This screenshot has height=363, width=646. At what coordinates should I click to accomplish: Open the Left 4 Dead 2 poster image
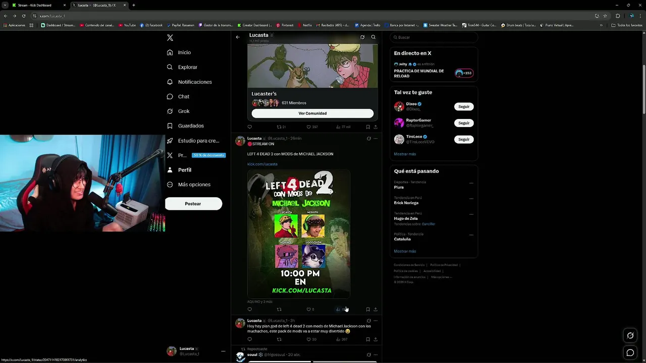(x=299, y=233)
